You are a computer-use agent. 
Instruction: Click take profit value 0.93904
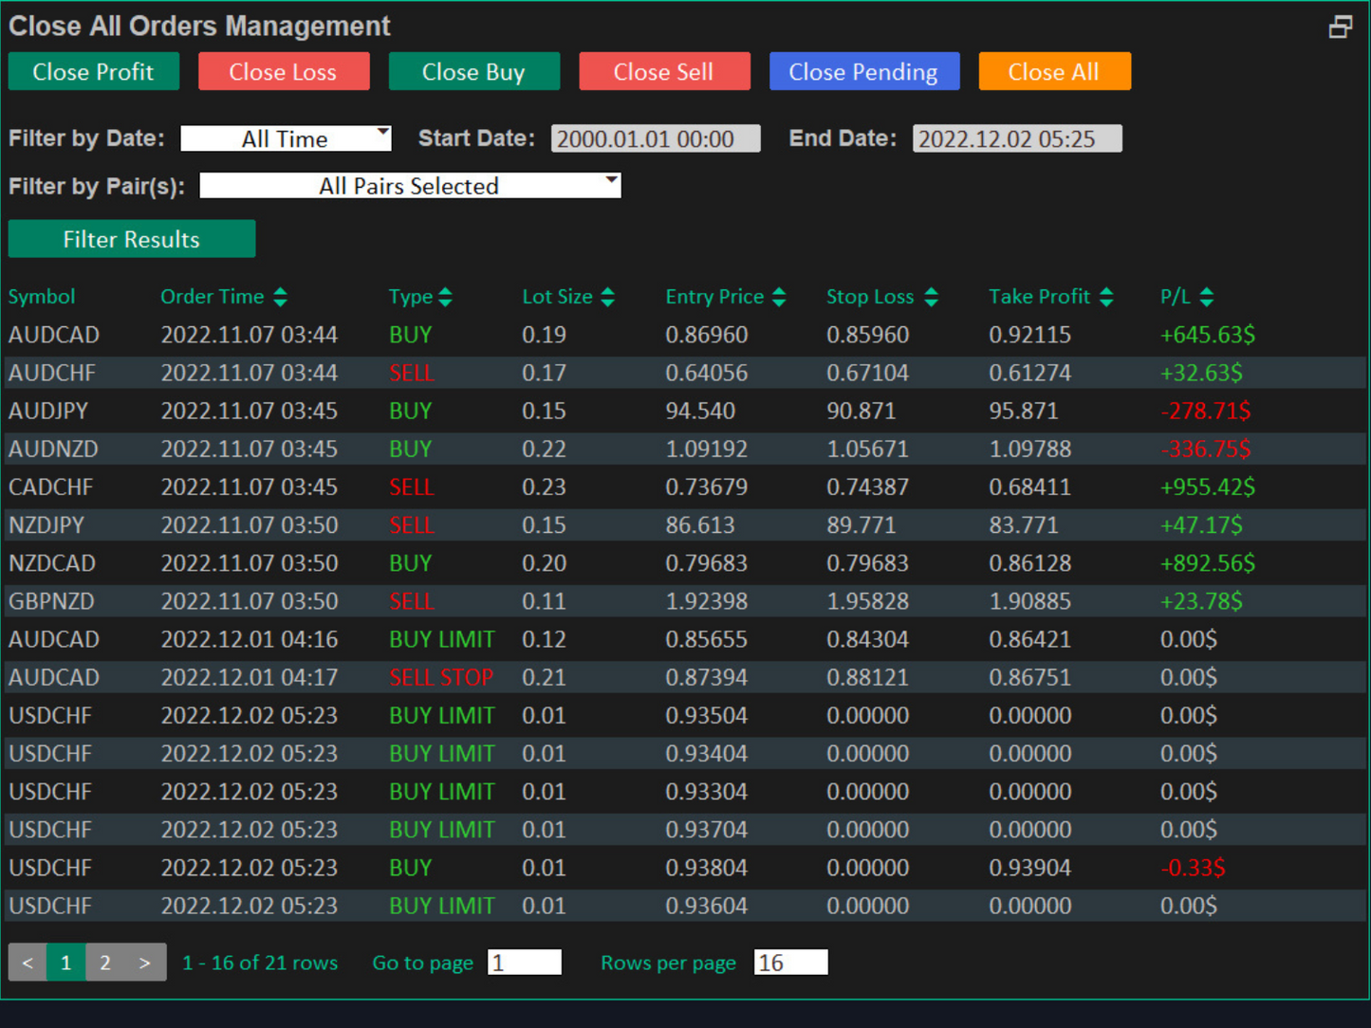(1030, 868)
